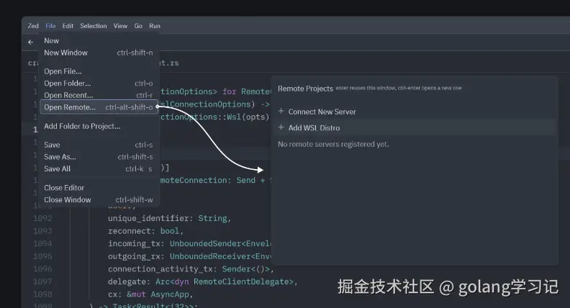Click the 'reconnect: bool' code line
This screenshot has width=570, height=308.
[145, 231]
